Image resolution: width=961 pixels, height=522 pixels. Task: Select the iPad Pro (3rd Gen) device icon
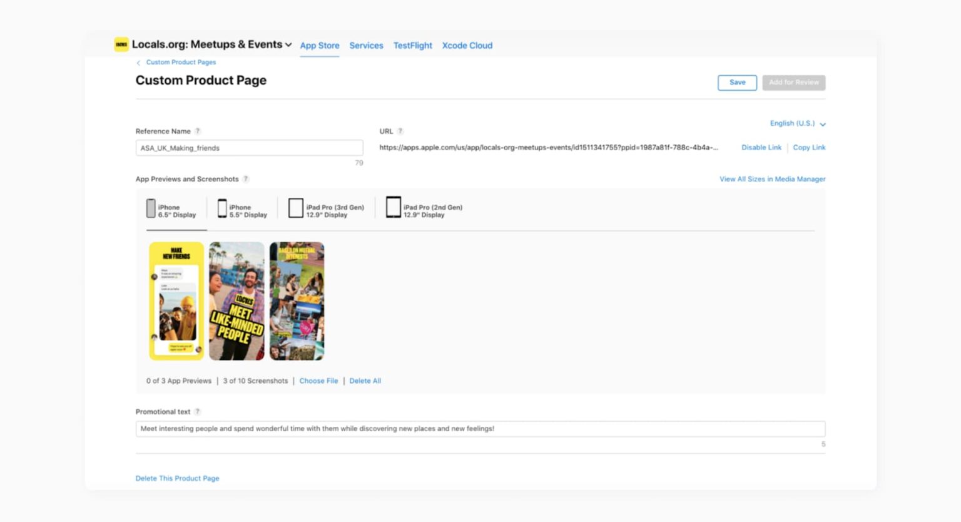(x=295, y=207)
